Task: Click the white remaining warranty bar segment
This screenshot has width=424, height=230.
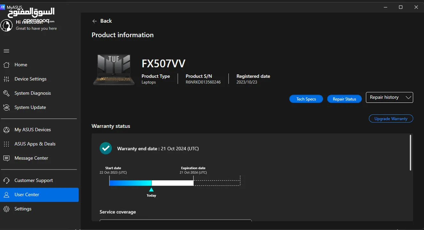Action: (173, 183)
